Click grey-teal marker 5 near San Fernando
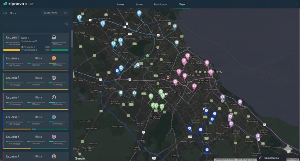Image resolution: width=300 pixels, height=161 pixels. pos(175,26)
